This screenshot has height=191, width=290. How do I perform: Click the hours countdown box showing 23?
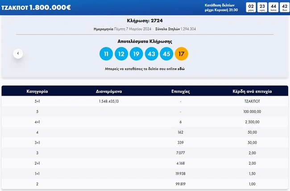262,8
